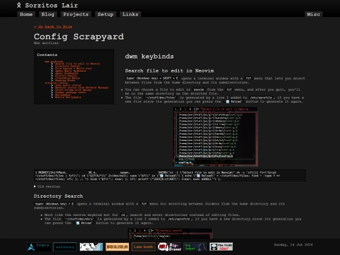This screenshot has width=340, height=255.
Task: Click the '~/stuff/doc/dirs' inline code
Action: [79, 219]
